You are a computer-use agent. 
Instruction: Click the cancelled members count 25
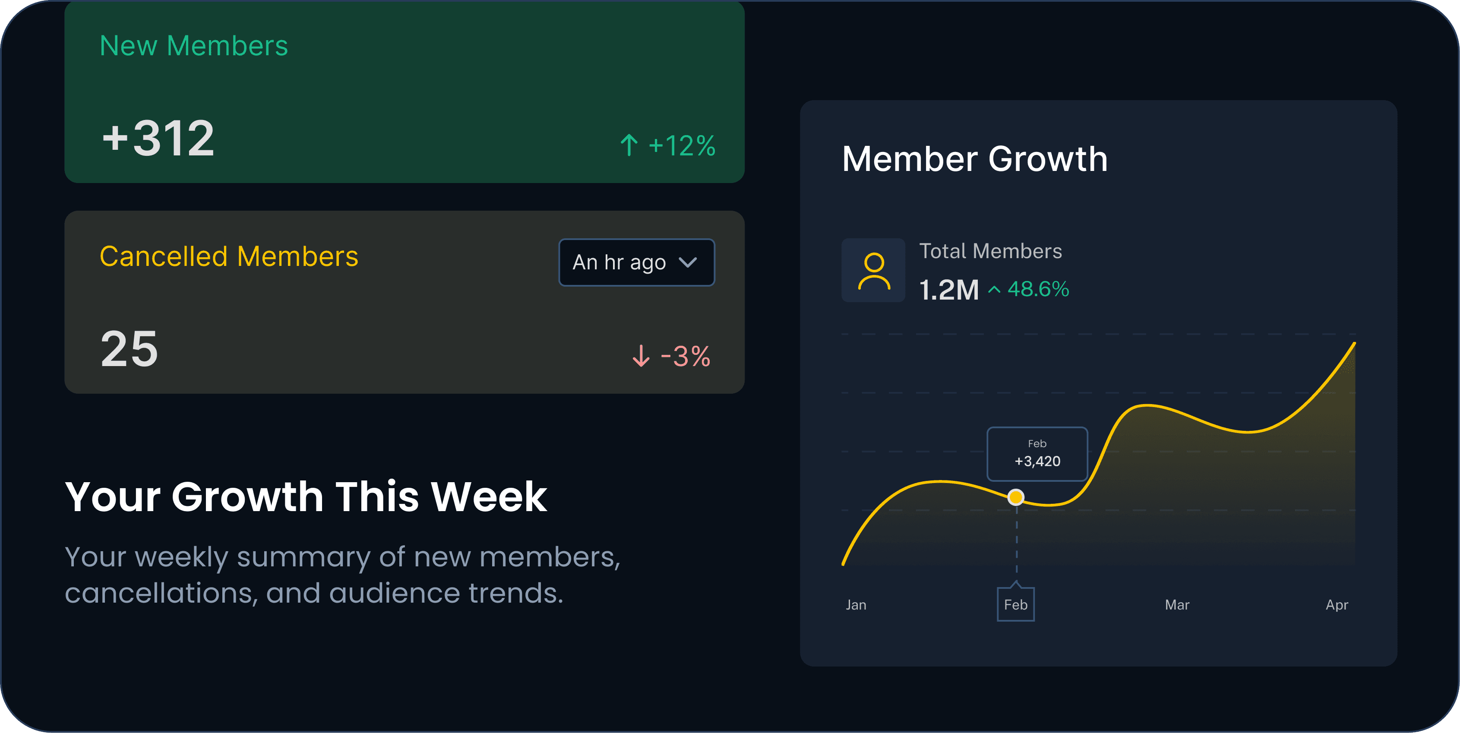(x=129, y=349)
